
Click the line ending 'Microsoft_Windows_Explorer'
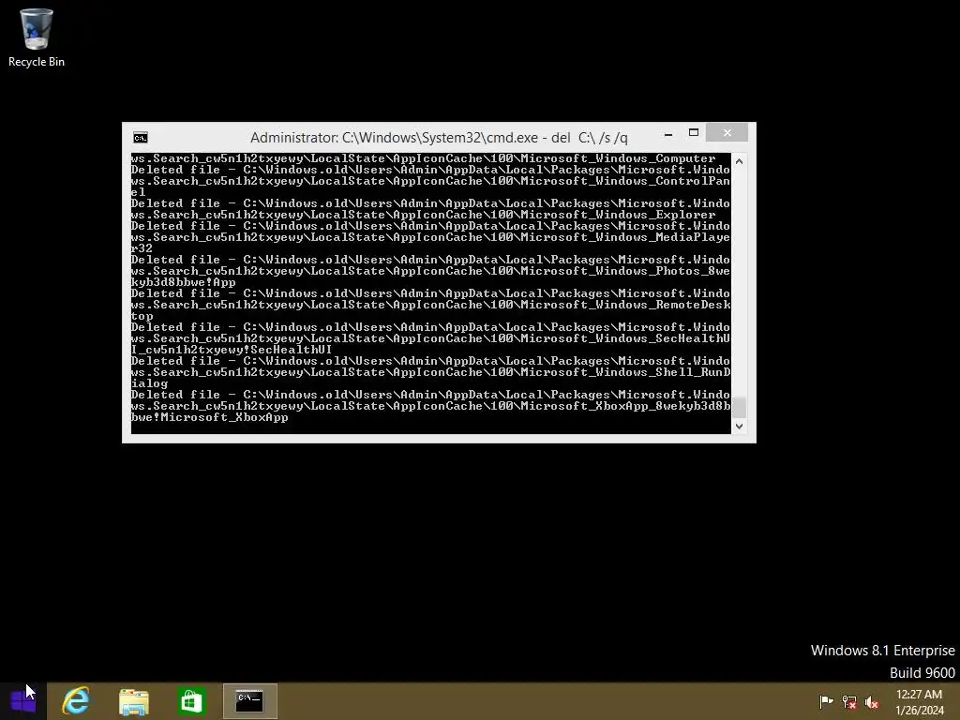[423, 215]
